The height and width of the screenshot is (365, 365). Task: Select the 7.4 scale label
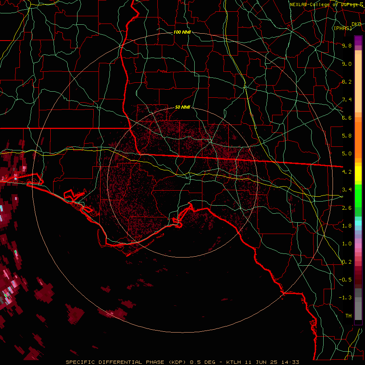pyautogui.click(x=347, y=100)
